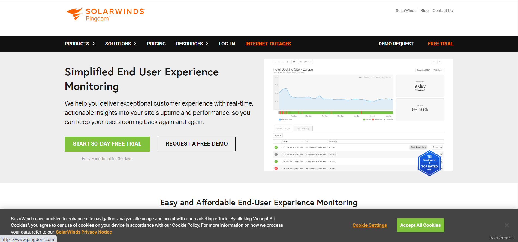Follow the SolarWinds link in header
518x242 pixels.
[406, 11]
